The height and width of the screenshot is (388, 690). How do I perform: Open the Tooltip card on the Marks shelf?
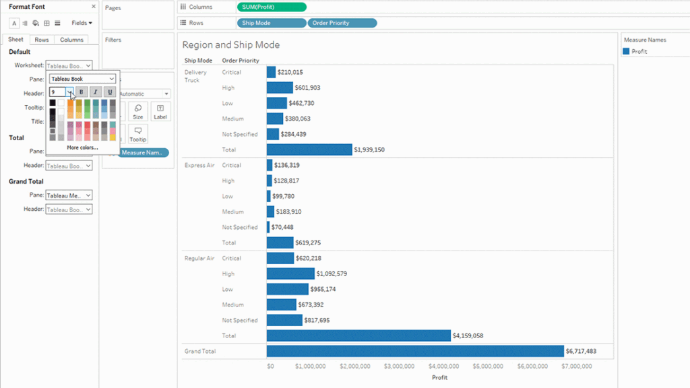pyautogui.click(x=137, y=134)
